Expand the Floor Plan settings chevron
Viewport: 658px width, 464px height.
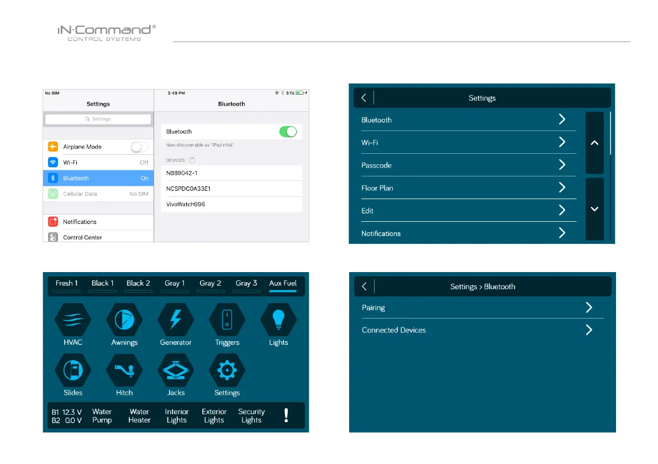pos(562,188)
